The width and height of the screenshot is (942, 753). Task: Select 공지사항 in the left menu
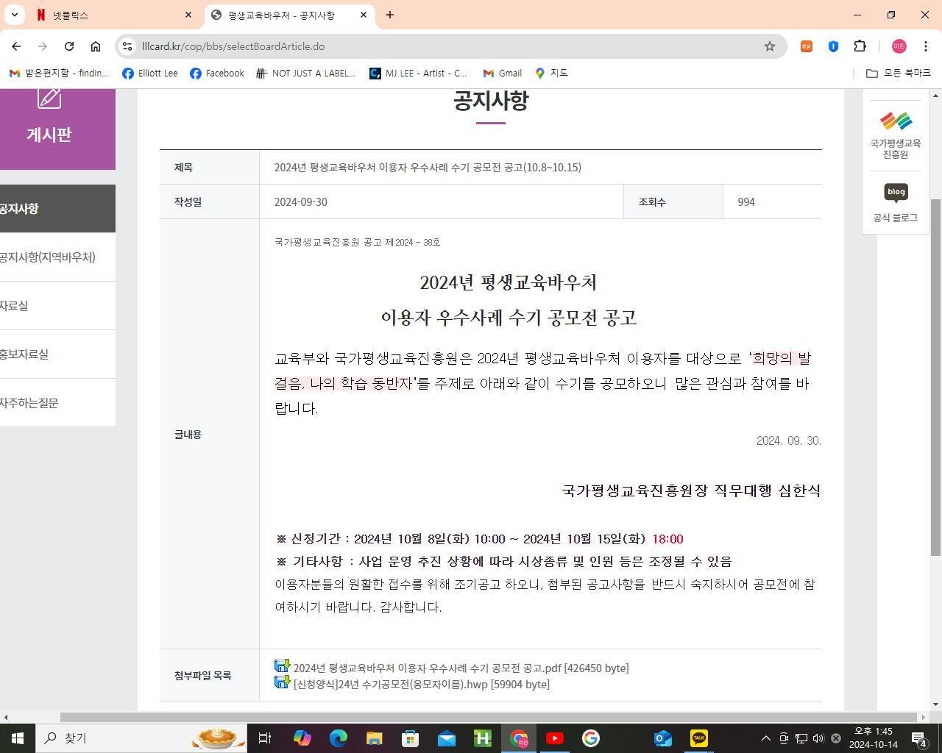click(57, 209)
